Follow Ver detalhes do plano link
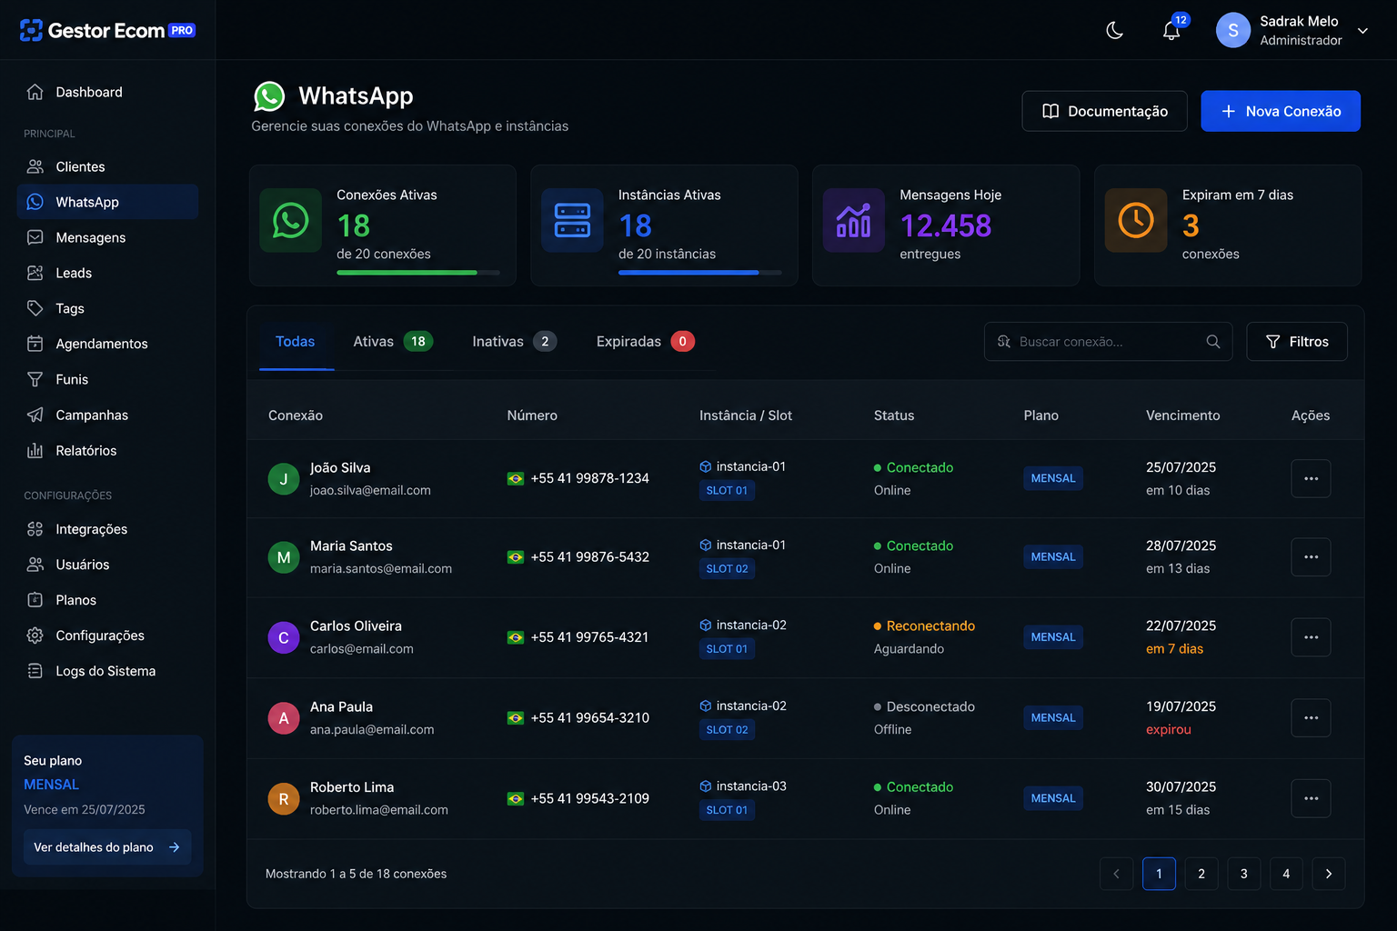The height and width of the screenshot is (931, 1397). (x=107, y=847)
